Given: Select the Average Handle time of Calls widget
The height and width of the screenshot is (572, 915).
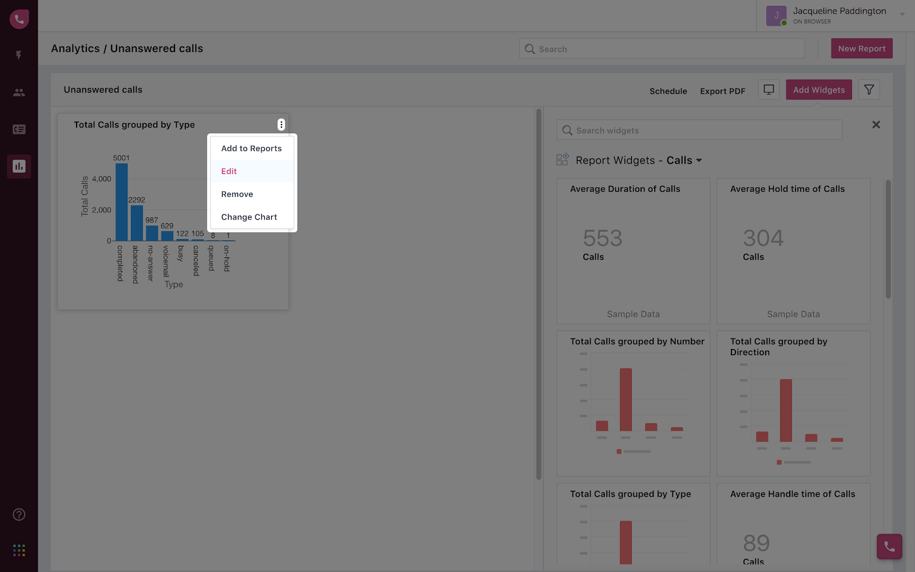Looking at the screenshot, I should [794, 525].
